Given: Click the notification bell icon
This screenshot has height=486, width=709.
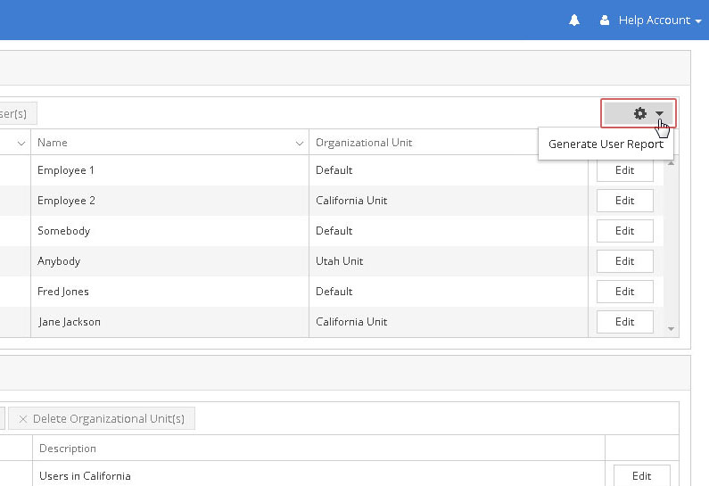Looking at the screenshot, I should pos(574,20).
